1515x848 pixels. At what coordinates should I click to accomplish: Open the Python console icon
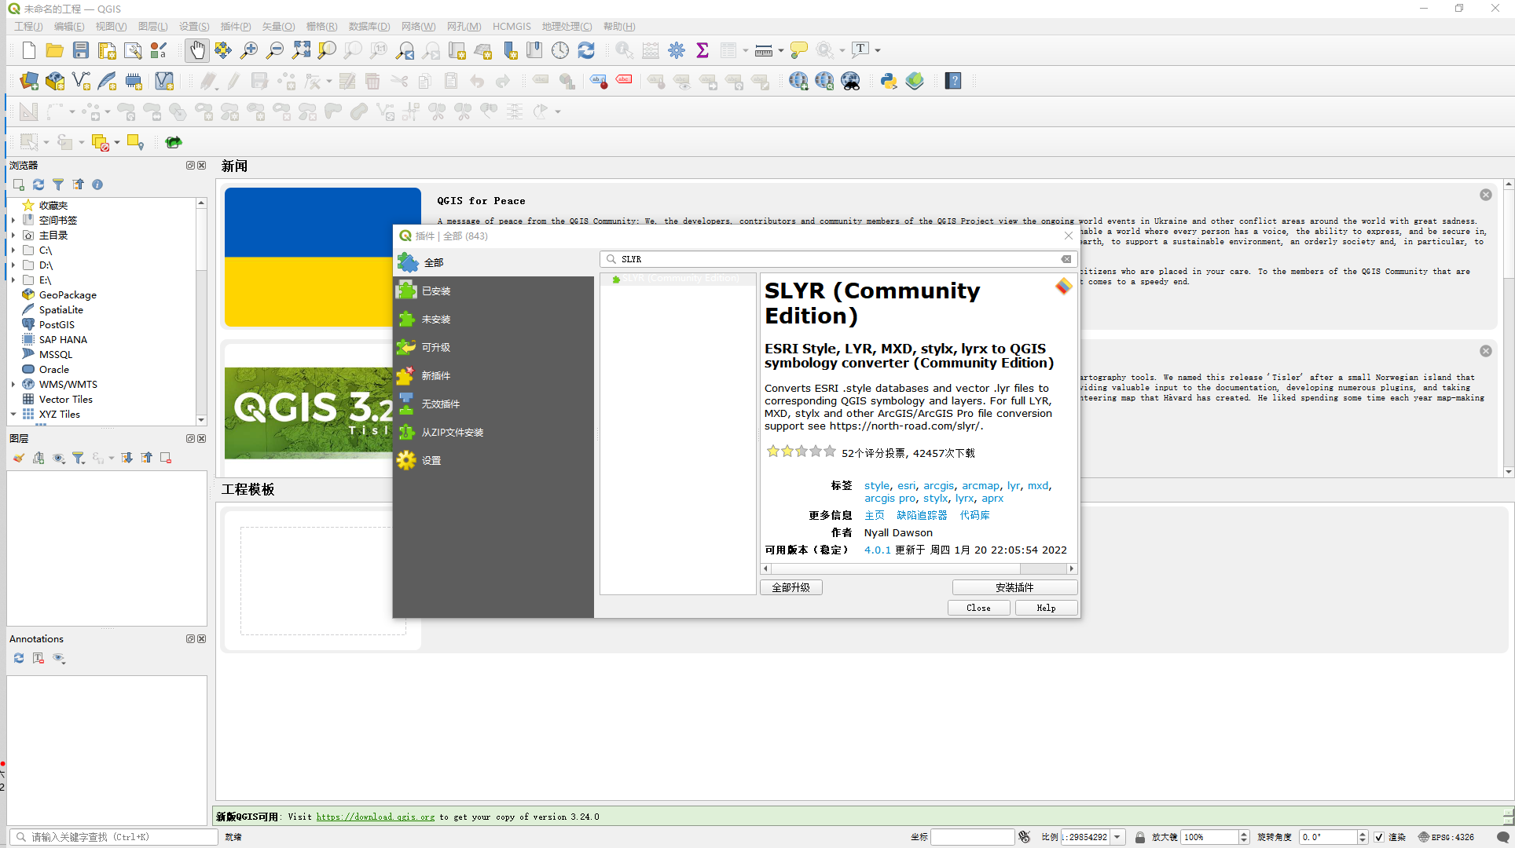click(x=889, y=81)
